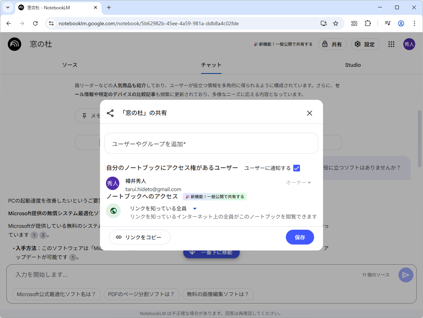Click the share icon in the dialog header
Viewport: 423px width, 318px height.
pos(110,113)
